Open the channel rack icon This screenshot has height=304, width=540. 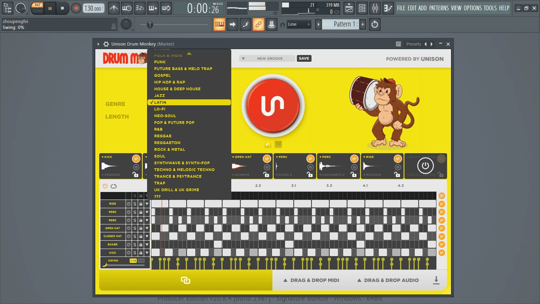click(362, 8)
